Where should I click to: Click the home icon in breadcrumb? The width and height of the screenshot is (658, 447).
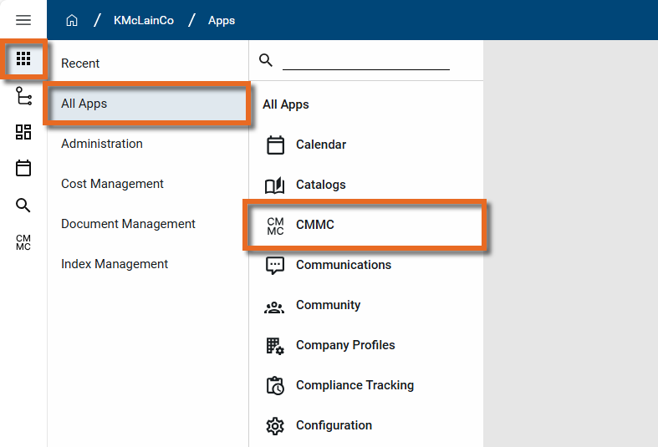[x=72, y=20]
